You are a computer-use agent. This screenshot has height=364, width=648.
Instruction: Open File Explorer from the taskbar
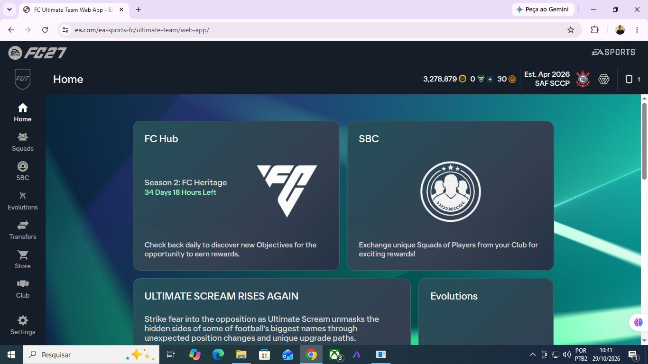pos(241,355)
